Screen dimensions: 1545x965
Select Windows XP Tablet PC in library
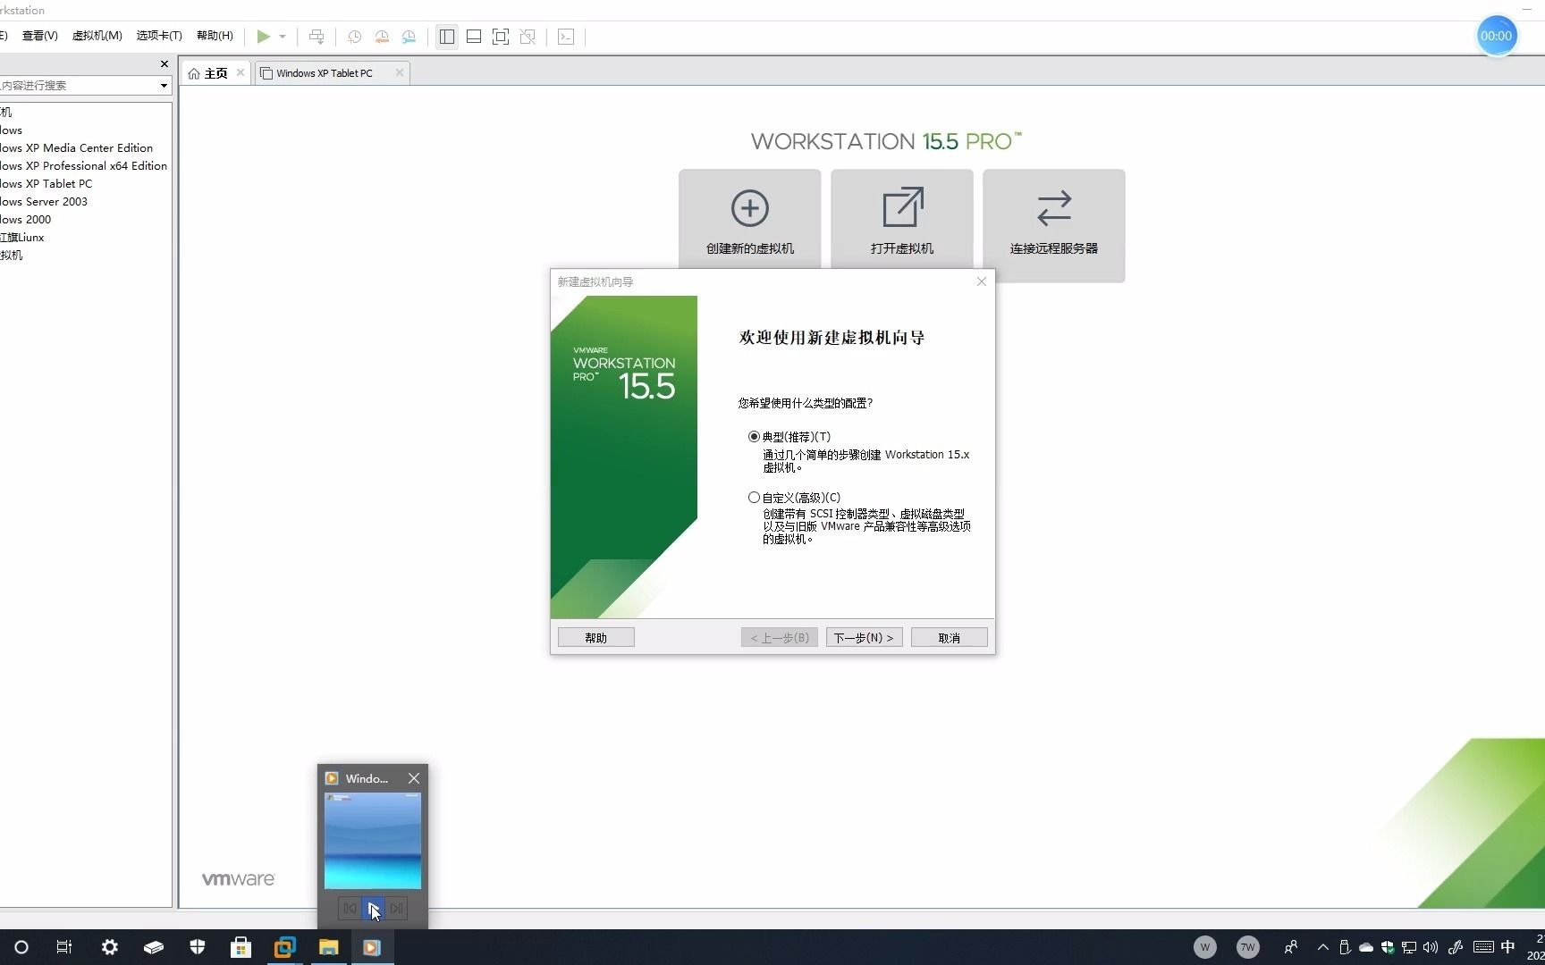pyautogui.click(x=46, y=184)
